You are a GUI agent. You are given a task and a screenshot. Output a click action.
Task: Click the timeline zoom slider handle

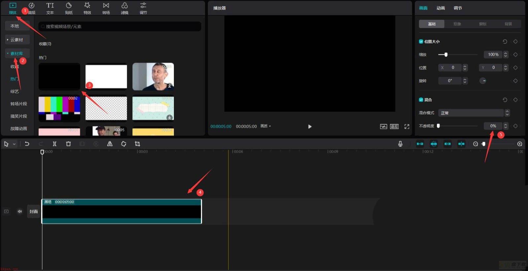484,144
